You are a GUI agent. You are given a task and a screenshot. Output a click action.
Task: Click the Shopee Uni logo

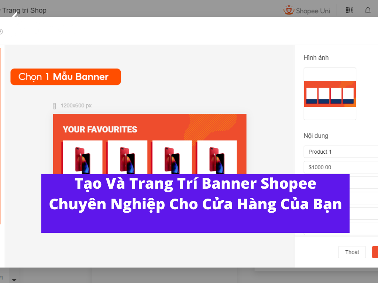[x=306, y=10]
